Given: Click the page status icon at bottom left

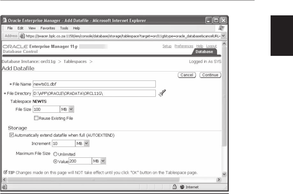Looking at the screenshot, I should click(5, 187).
